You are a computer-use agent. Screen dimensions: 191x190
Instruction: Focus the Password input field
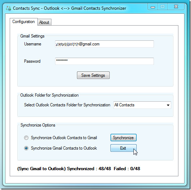(x=104, y=61)
